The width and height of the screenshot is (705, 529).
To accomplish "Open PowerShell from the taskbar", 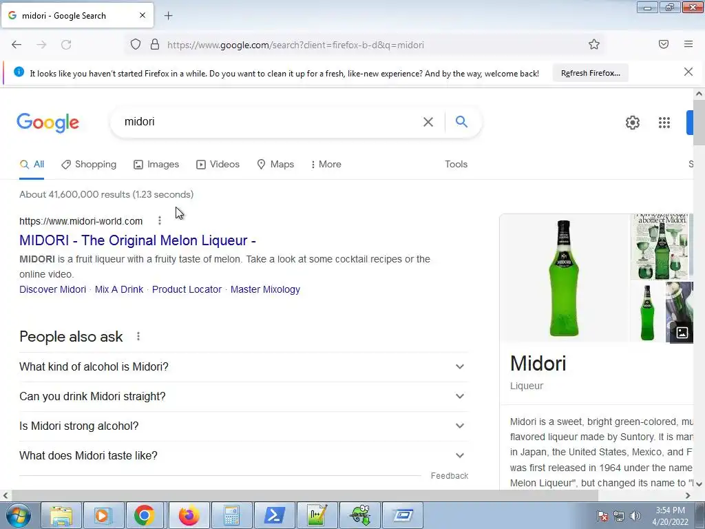I will point(274,515).
